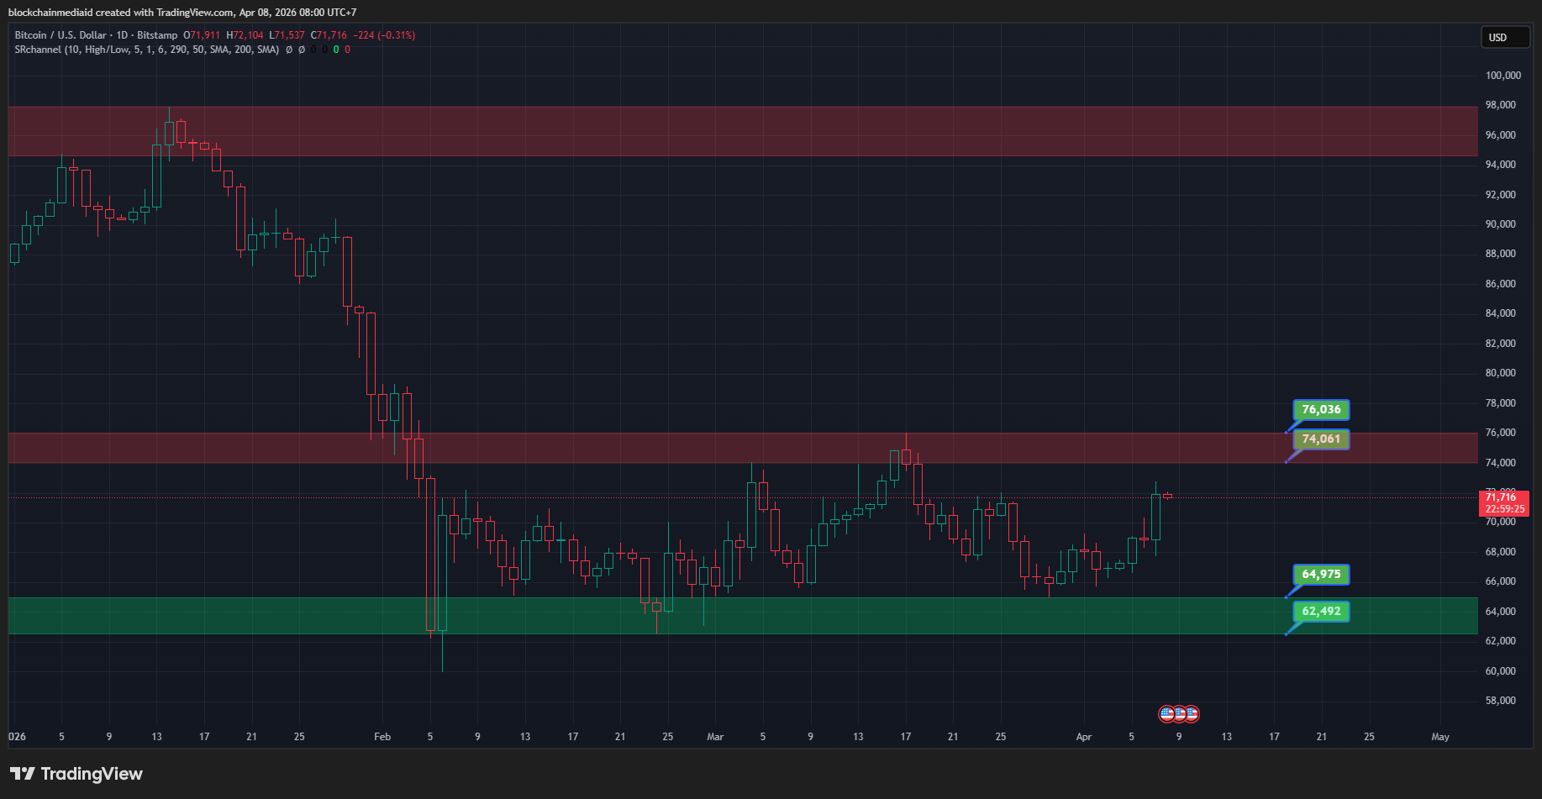The height and width of the screenshot is (799, 1542).
Task: Open the USD unit selector at top right
Action: [1505, 37]
